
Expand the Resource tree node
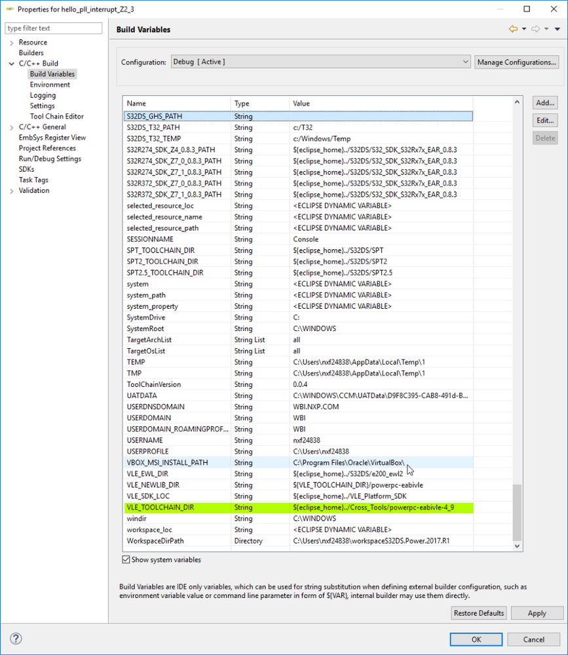point(11,43)
